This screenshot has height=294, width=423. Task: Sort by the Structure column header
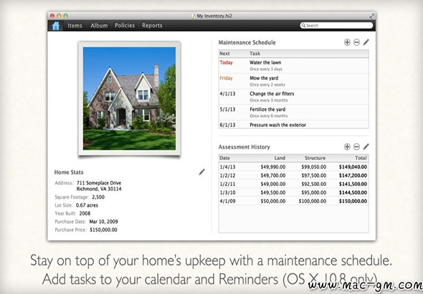tap(315, 158)
